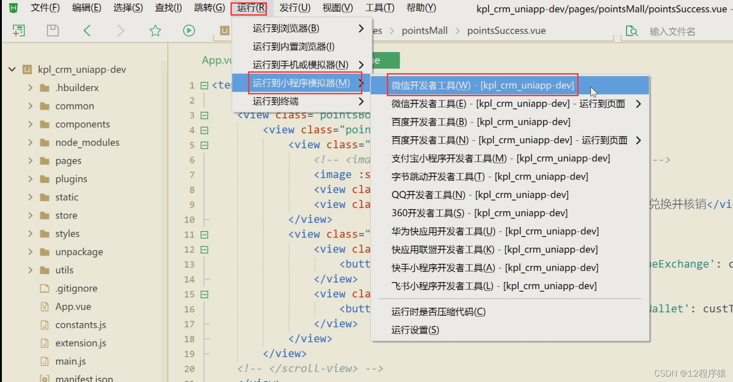Open the 选择(S) menu
The height and width of the screenshot is (382, 733).
(128, 8)
